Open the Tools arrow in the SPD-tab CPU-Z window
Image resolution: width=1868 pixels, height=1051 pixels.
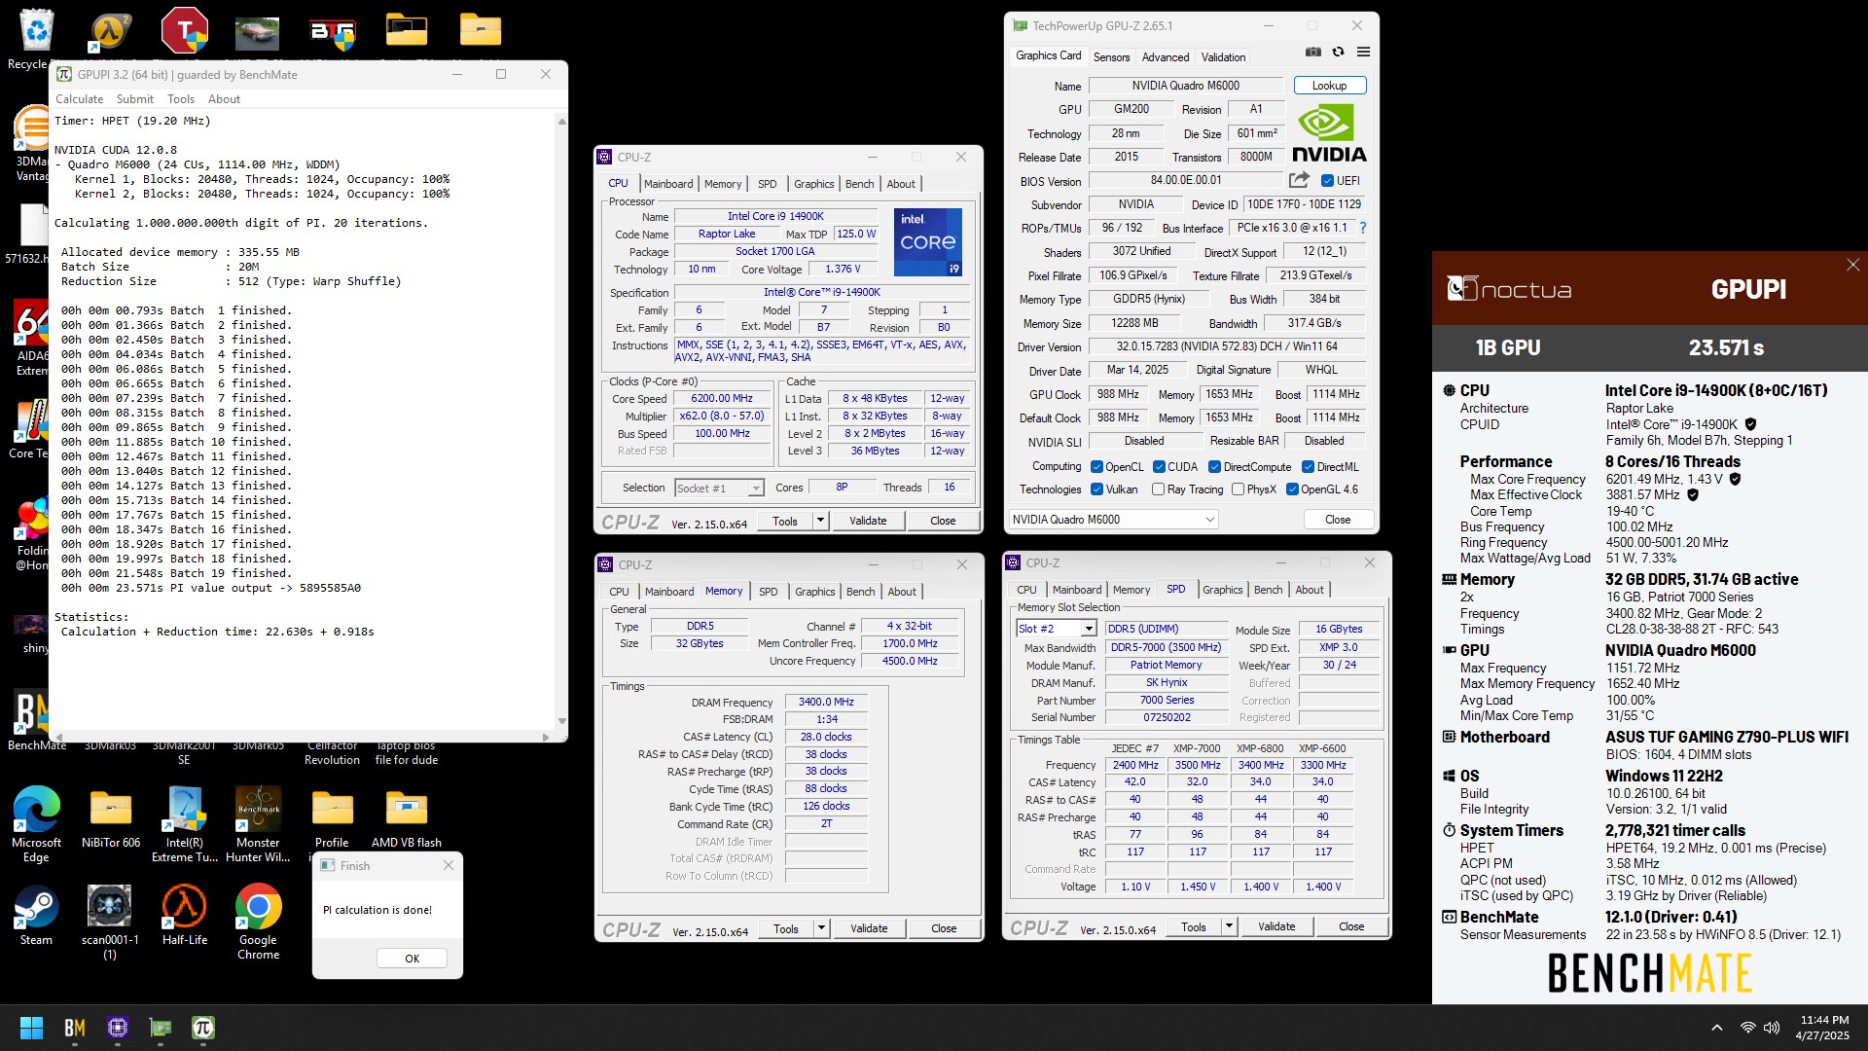(1229, 926)
